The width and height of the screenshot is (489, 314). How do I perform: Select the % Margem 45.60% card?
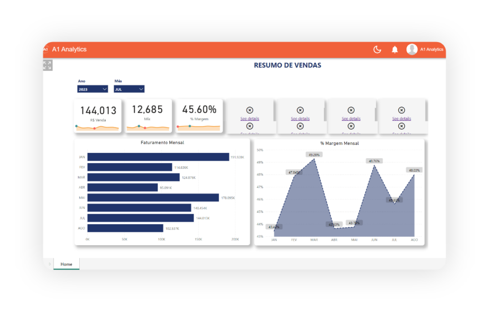pyautogui.click(x=199, y=115)
